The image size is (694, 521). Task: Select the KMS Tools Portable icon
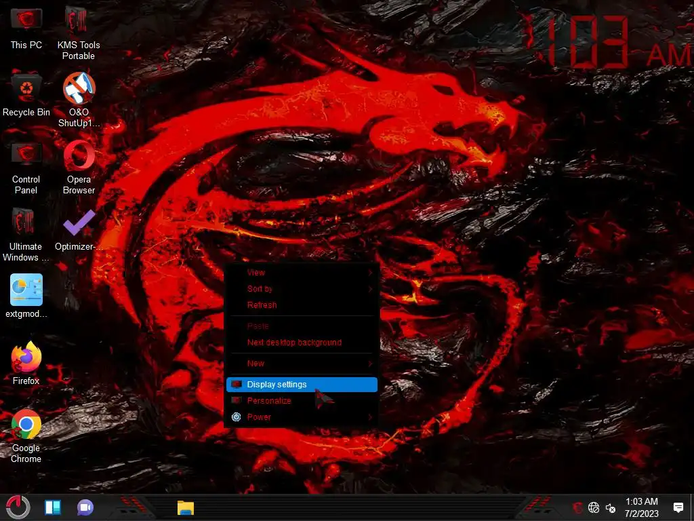[79, 33]
